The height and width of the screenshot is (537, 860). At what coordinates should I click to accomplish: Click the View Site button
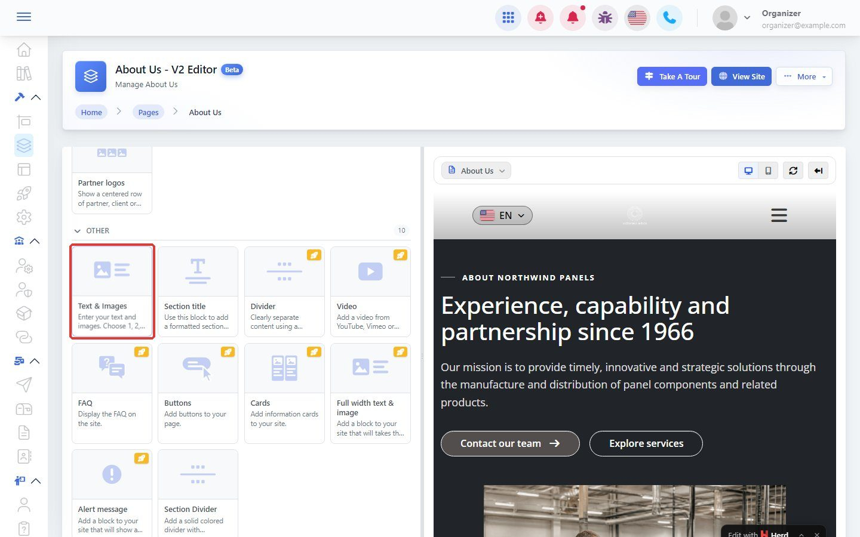(x=742, y=76)
